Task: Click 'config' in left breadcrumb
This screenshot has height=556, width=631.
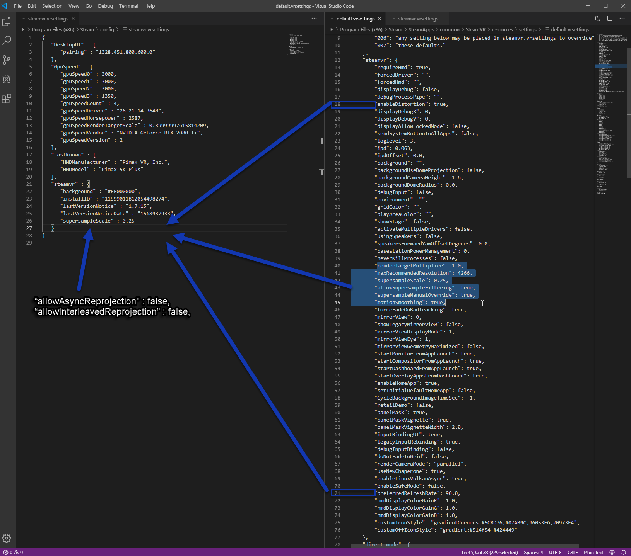Action: pos(107,29)
